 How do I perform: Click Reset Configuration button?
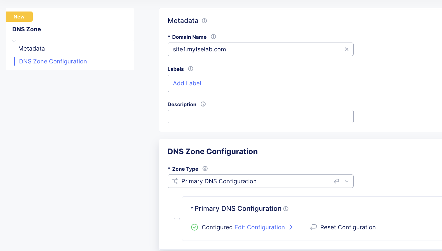pos(343,227)
